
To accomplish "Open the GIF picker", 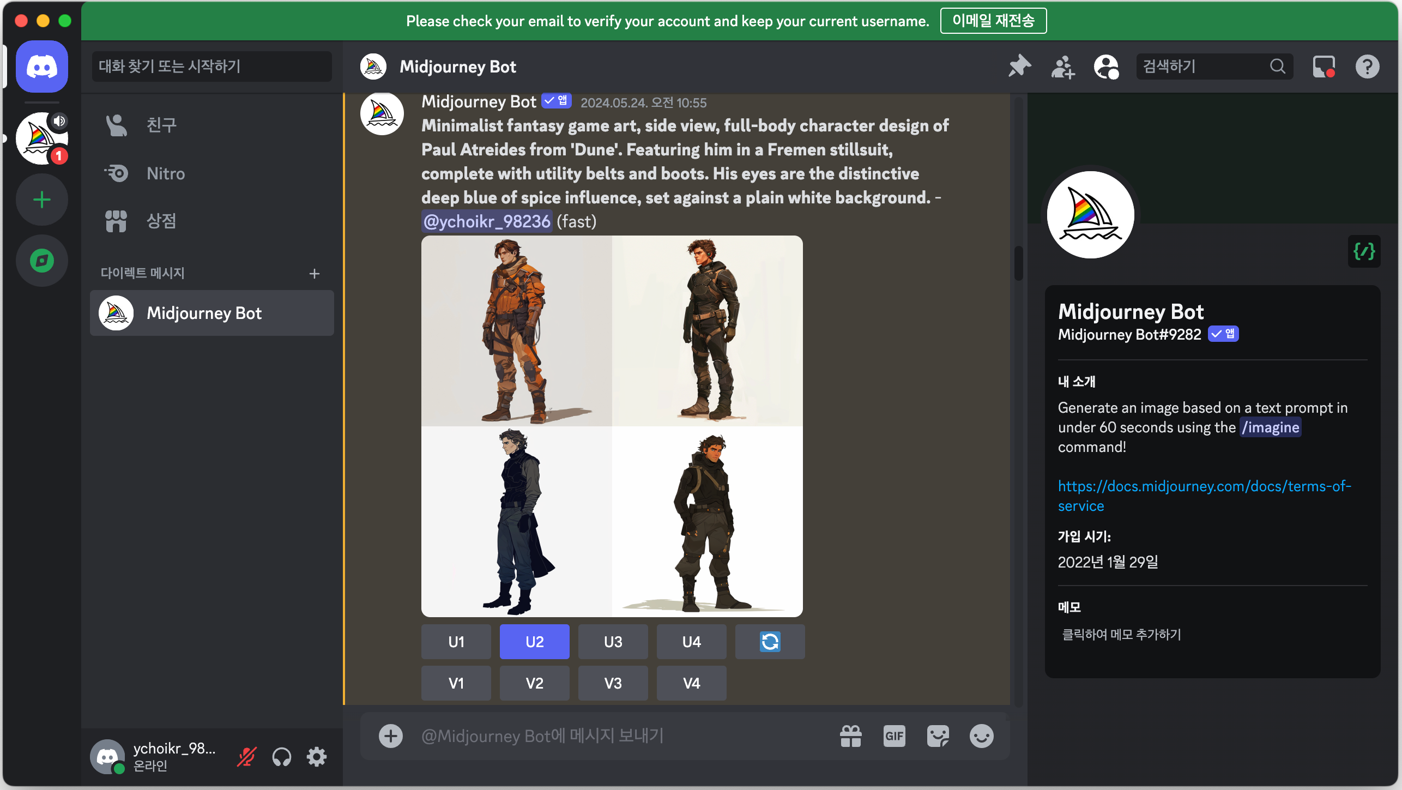I will [894, 736].
